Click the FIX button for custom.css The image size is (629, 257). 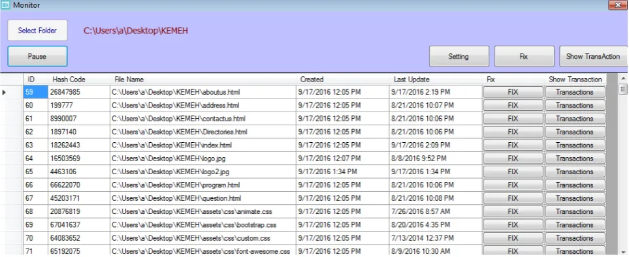[513, 238]
